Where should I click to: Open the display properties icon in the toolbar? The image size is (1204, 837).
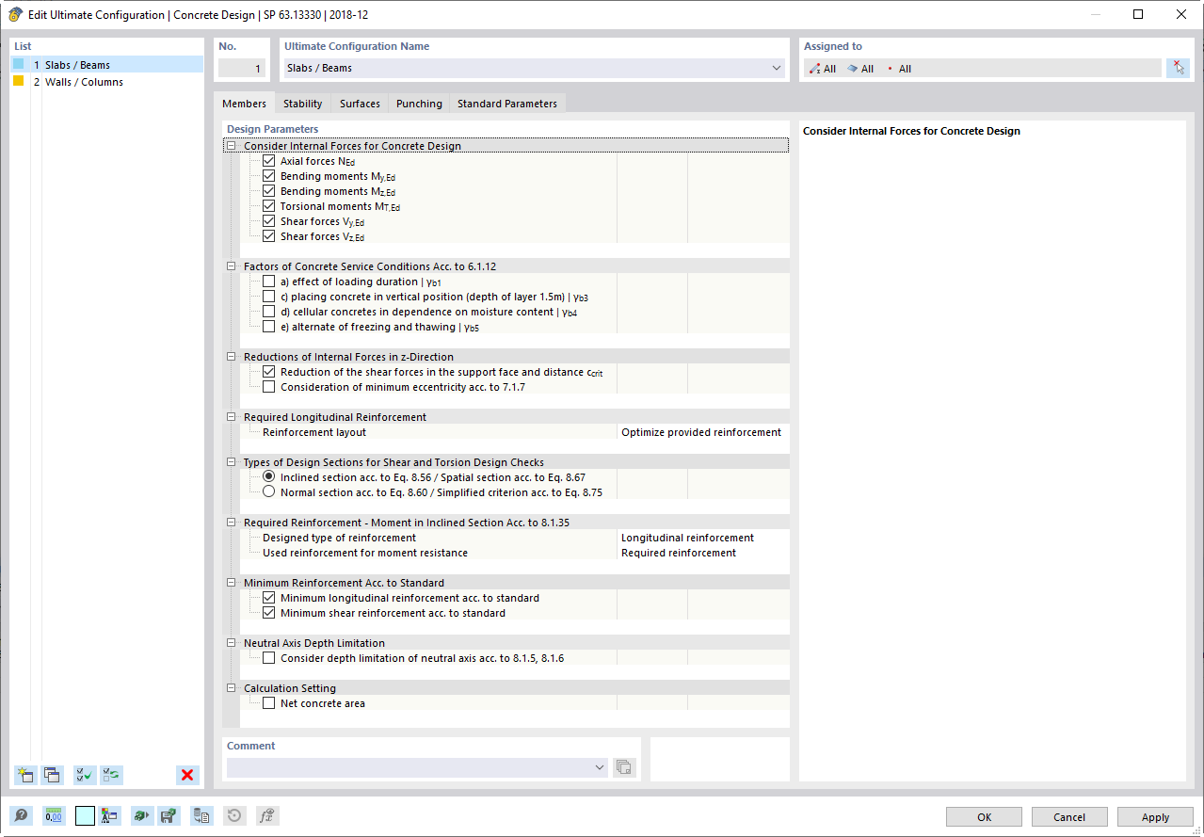[108, 815]
